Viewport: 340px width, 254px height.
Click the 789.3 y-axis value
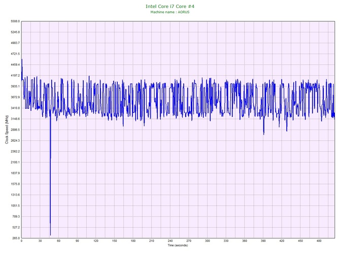[x=16, y=217]
